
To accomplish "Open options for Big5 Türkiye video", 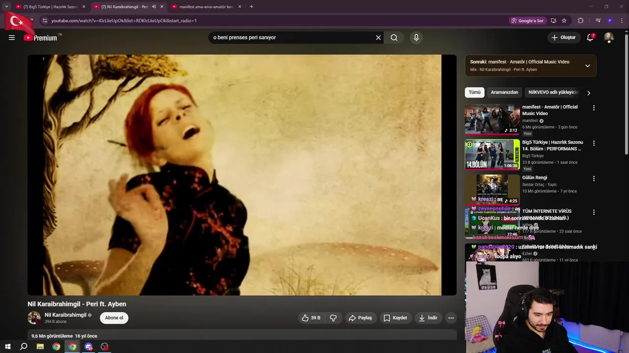I will point(594,143).
